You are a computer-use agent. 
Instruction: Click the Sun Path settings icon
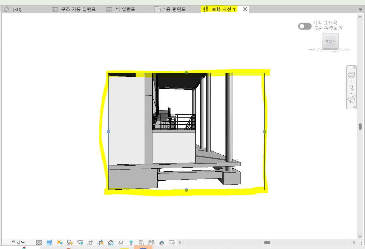(60, 242)
